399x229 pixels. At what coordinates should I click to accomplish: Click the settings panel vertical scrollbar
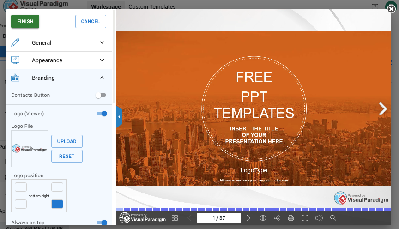point(114,56)
